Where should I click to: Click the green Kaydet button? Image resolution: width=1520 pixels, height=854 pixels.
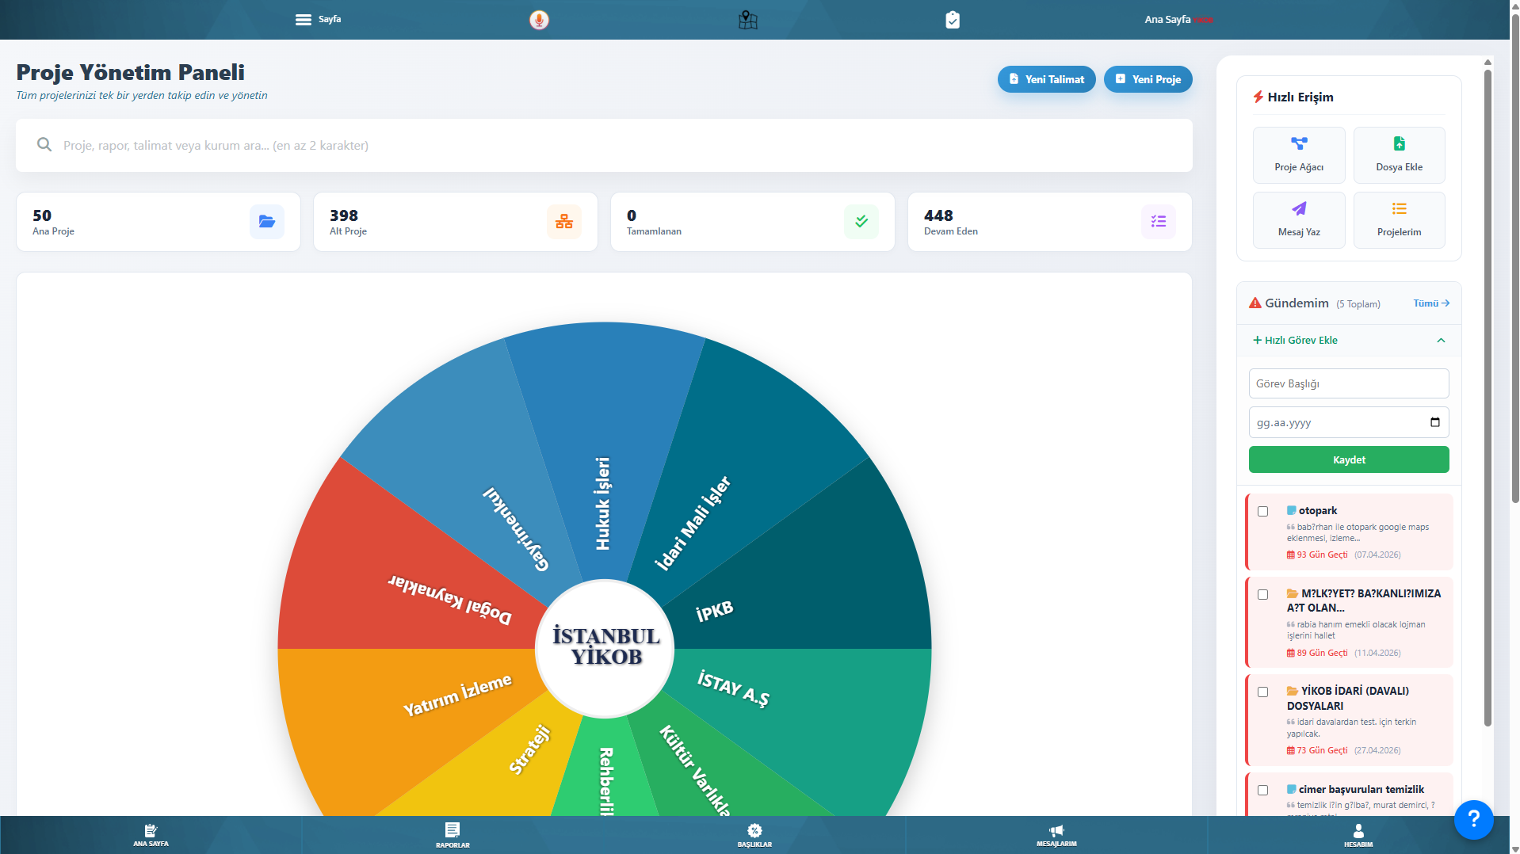click(x=1349, y=459)
